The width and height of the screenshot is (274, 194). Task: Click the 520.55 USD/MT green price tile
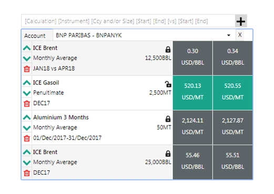coord(232,93)
